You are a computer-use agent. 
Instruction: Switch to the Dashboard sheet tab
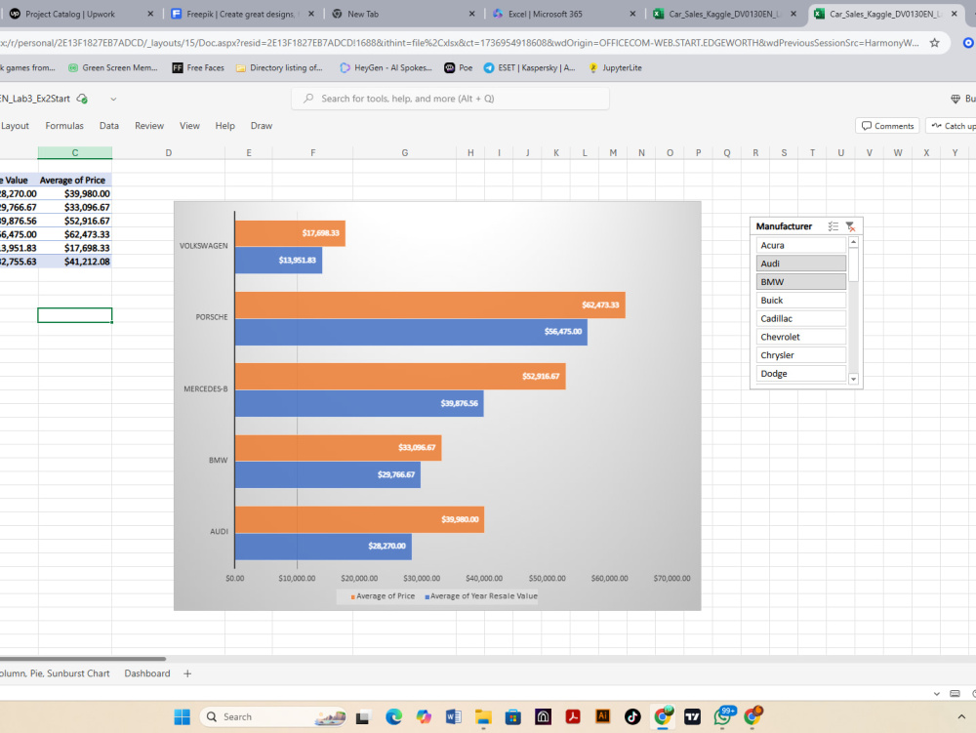point(147,673)
